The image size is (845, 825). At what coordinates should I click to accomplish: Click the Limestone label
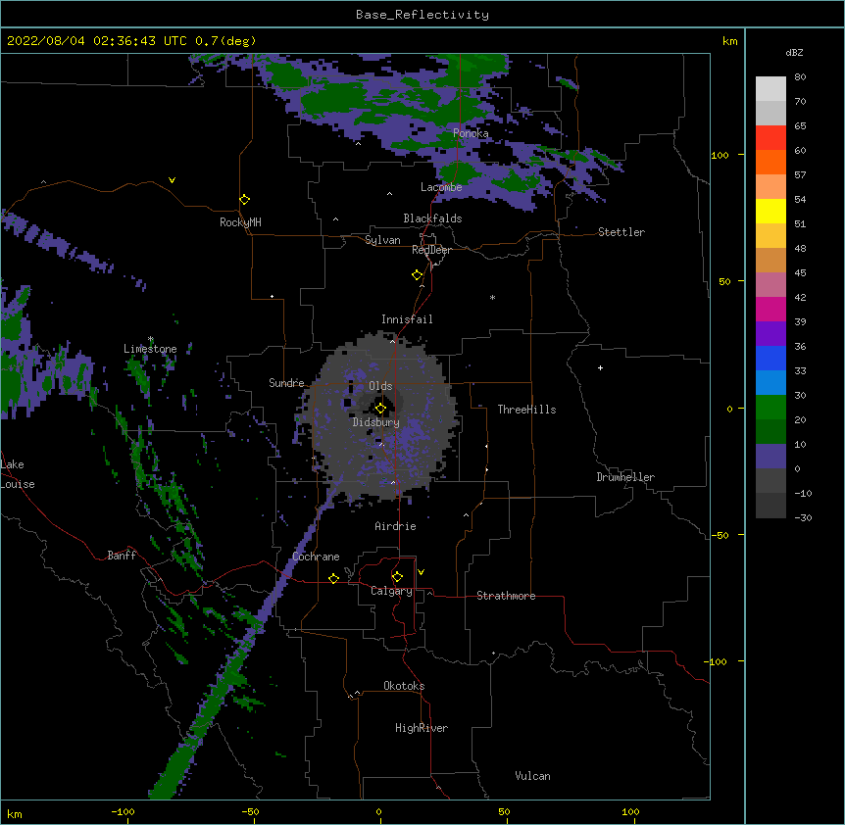tap(150, 349)
